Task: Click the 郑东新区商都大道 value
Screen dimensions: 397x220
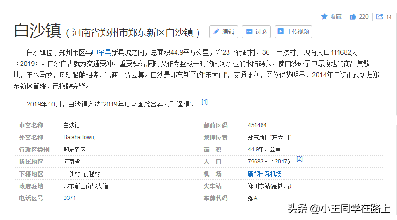Action: [x=86, y=186]
